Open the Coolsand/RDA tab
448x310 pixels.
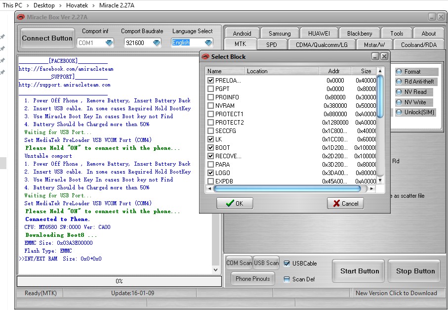click(419, 45)
